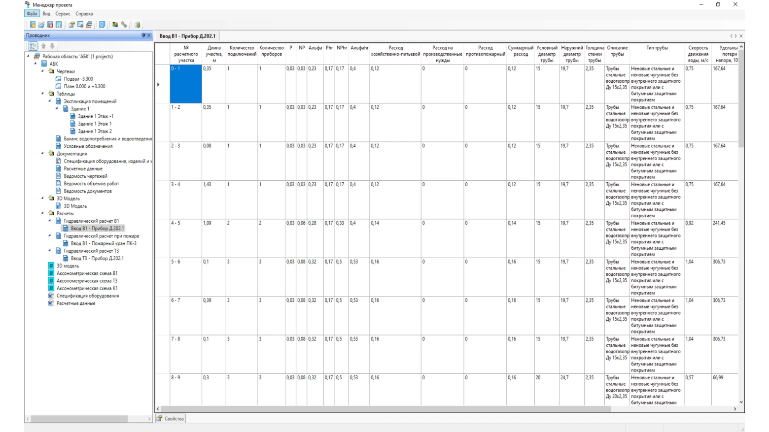769x432 pixels.
Task: Click the move-up arrow in Проводник toolbar
Action: point(43,46)
